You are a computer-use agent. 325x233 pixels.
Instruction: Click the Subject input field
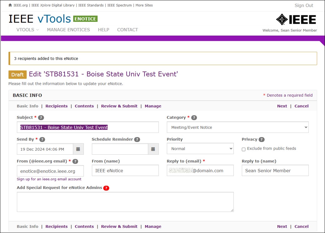coord(88,127)
